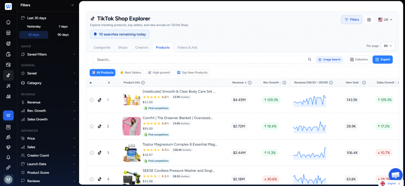Sort by the Rev Growth column header
405x186 pixels.
click(x=272, y=83)
